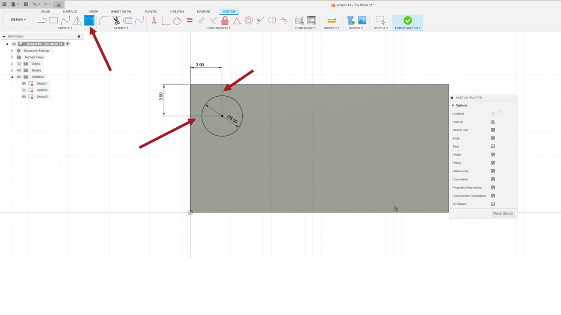561x315 pixels.
Task: Select the Fillet tool in Modify group
Action: click(x=104, y=20)
